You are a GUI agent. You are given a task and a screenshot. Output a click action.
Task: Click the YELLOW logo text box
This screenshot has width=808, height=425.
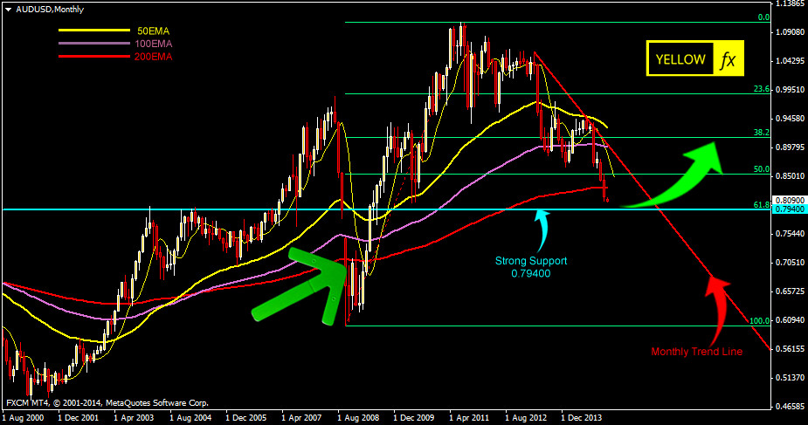click(x=680, y=59)
